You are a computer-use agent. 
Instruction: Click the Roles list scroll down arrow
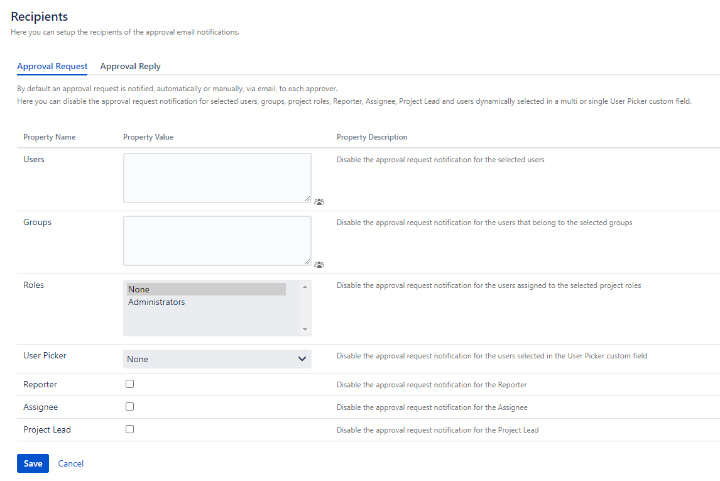[x=305, y=329]
